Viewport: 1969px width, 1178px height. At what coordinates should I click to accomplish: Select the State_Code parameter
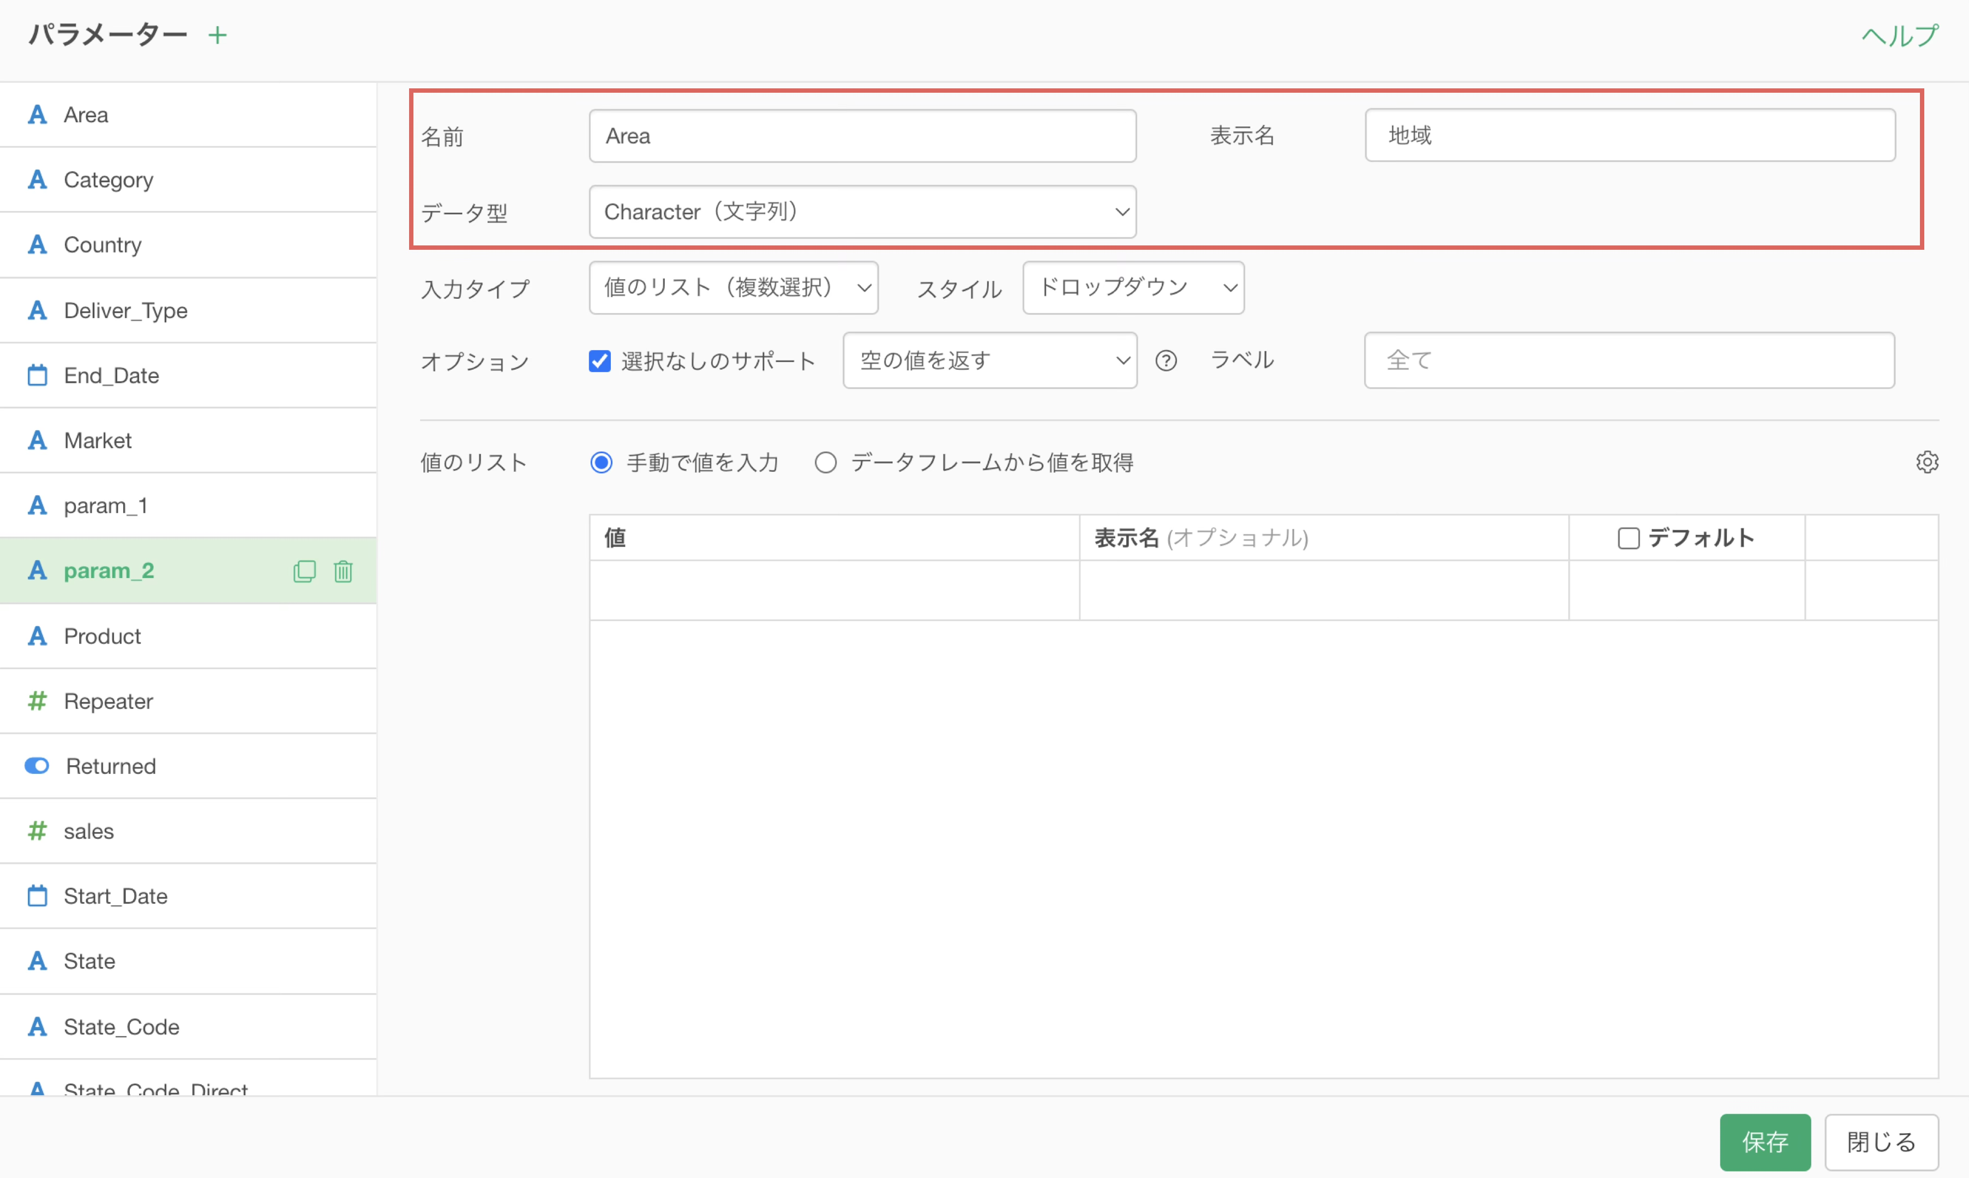122,1026
